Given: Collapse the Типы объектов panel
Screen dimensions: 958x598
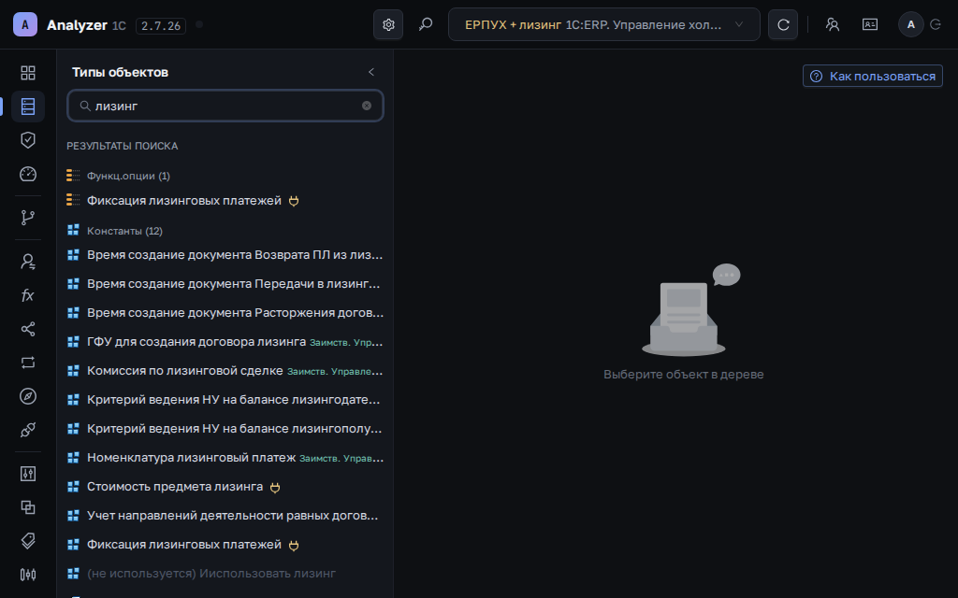Looking at the screenshot, I should (x=370, y=72).
